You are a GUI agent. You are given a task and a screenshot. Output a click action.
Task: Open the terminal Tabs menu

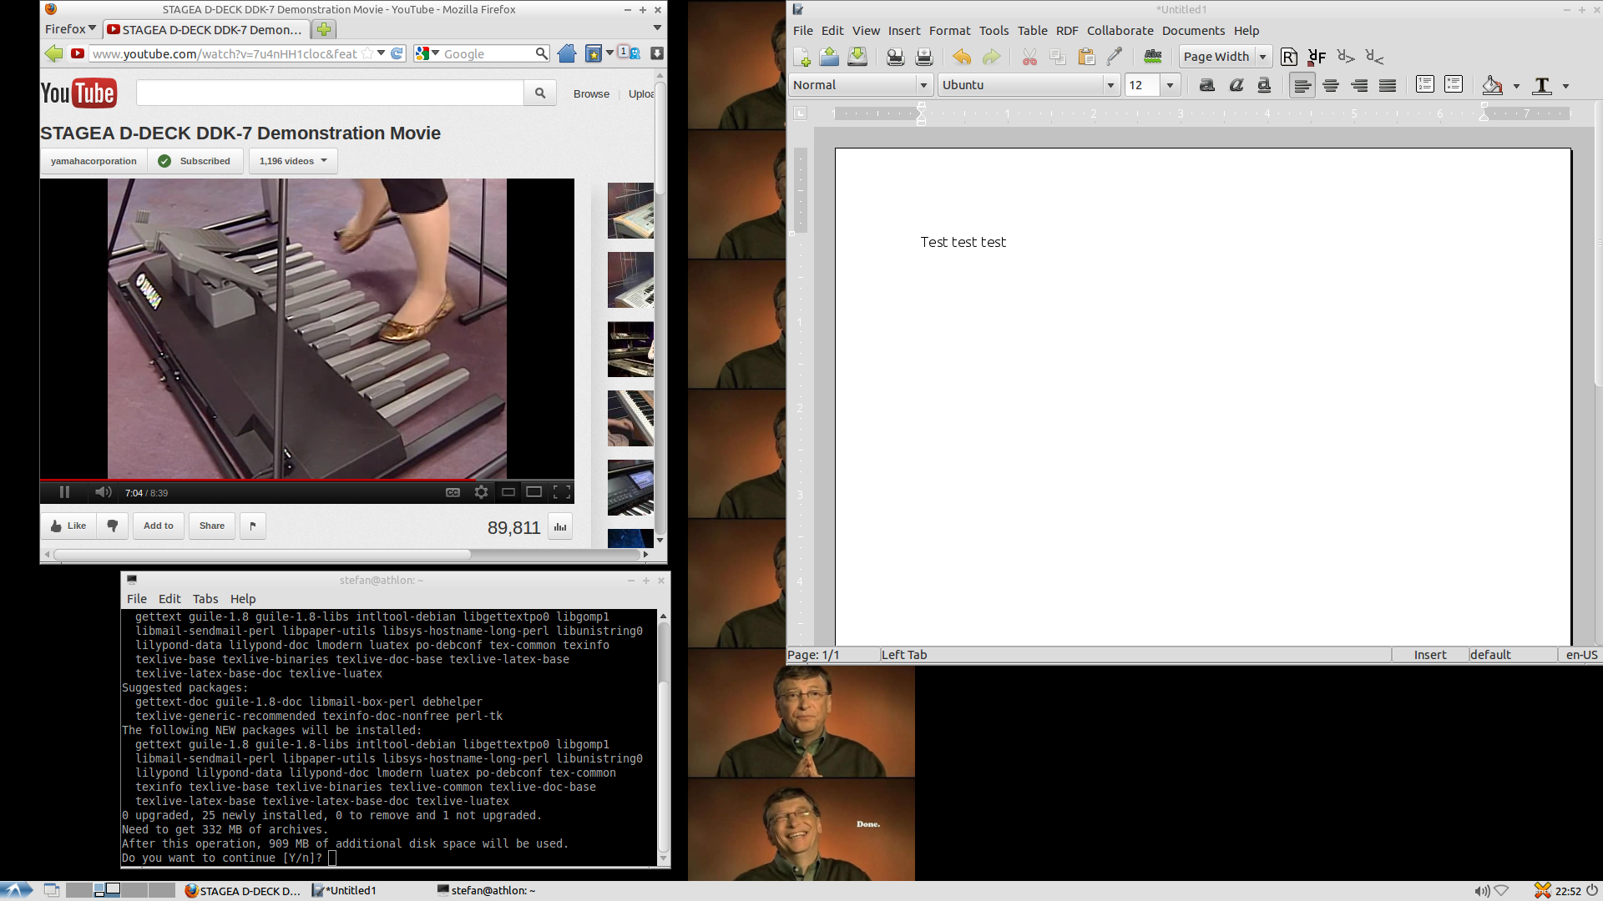(205, 599)
